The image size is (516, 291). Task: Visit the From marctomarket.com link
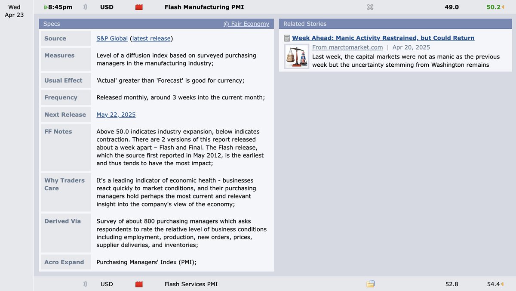point(347,47)
